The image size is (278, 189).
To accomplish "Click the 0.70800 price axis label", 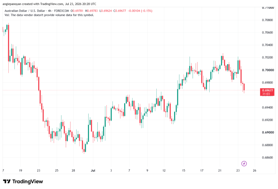I will [267, 20].
